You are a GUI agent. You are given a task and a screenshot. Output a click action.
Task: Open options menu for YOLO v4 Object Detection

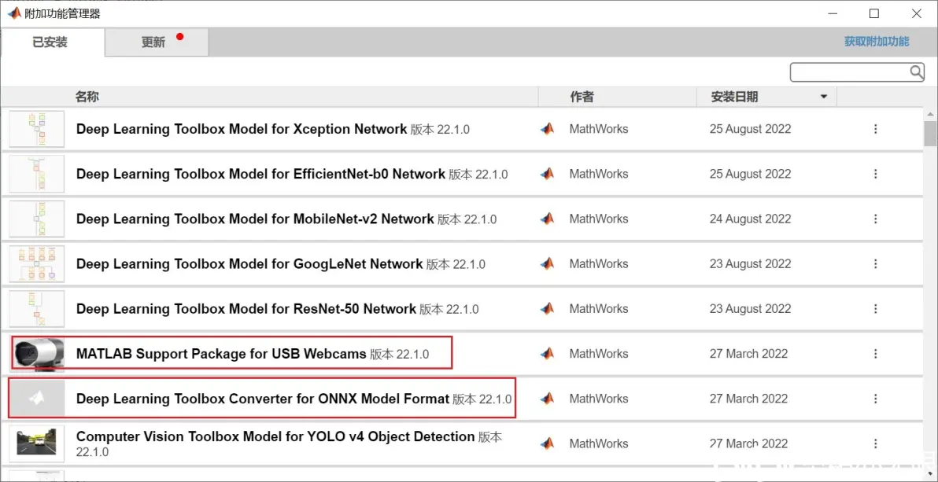click(x=875, y=443)
